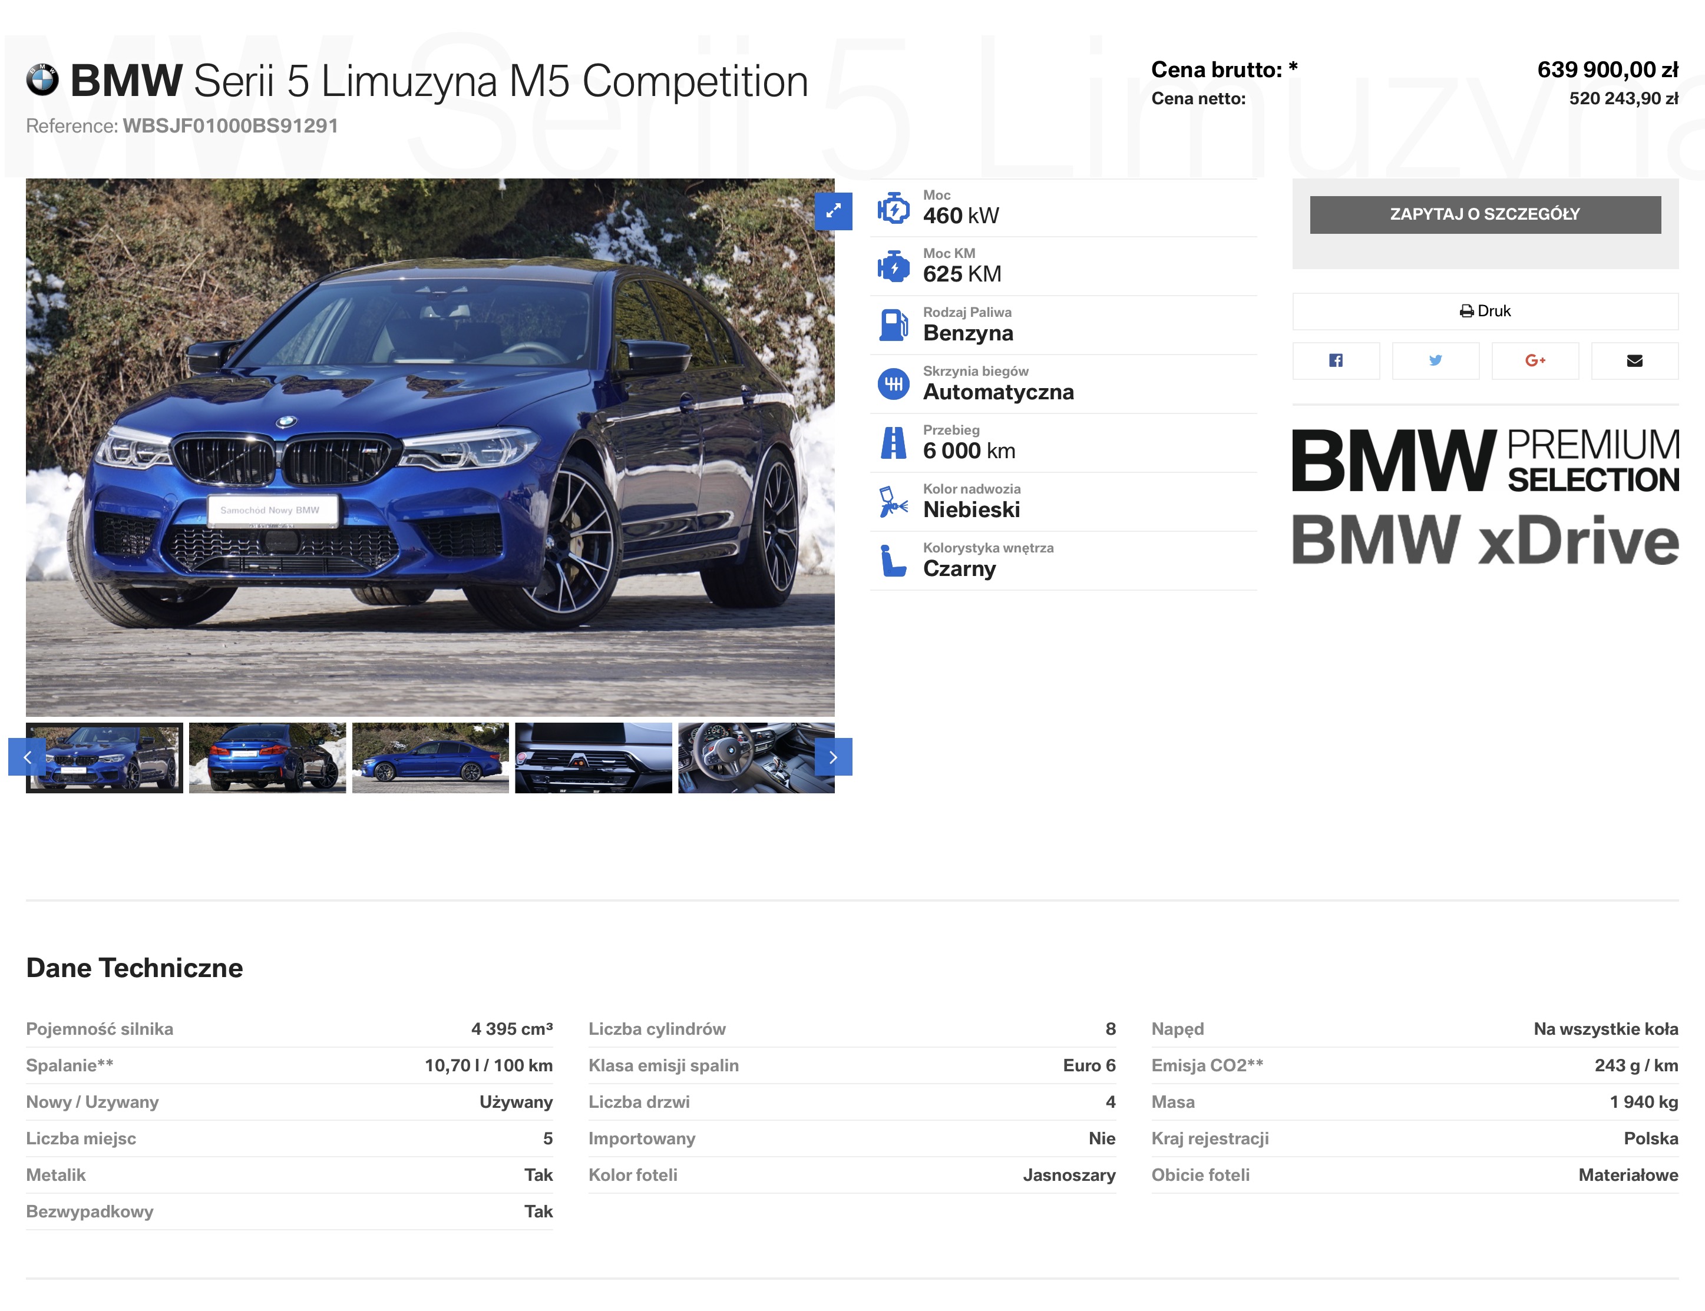Expand the main car photo fullscreen
This screenshot has width=1705, height=1311.
point(833,211)
